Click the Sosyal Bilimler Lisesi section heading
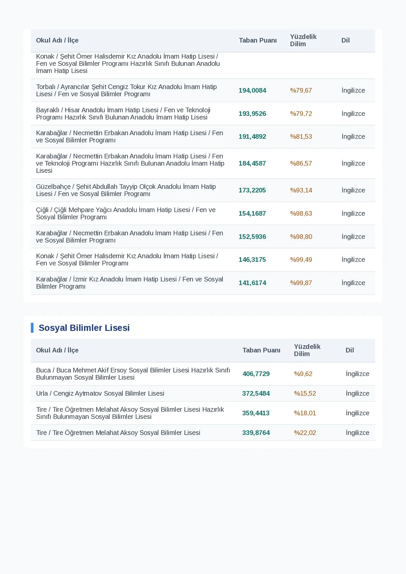Viewport: 406px width, 574px height. click(x=84, y=328)
